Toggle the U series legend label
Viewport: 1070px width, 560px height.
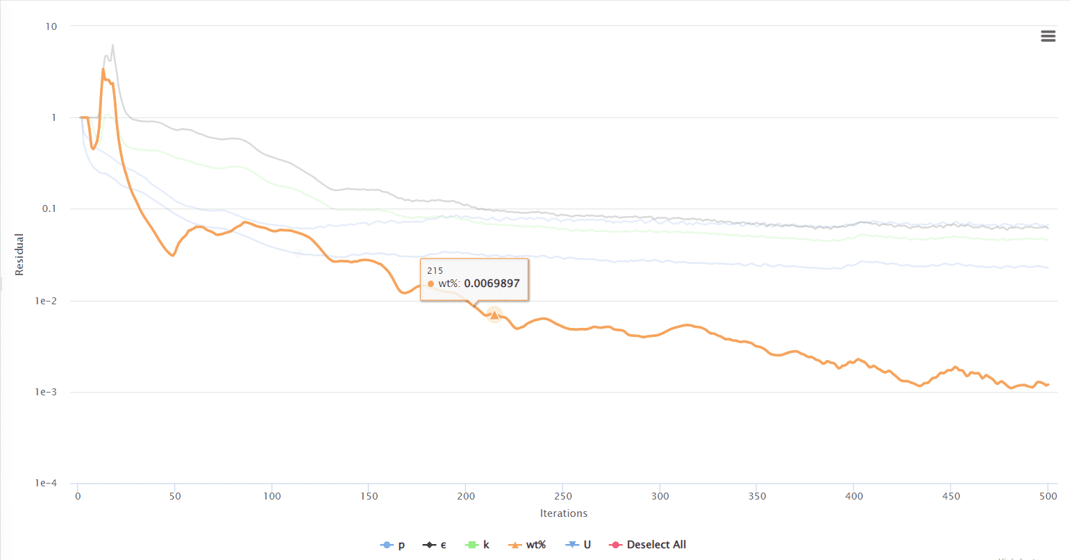pyautogui.click(x=587, y=545)
